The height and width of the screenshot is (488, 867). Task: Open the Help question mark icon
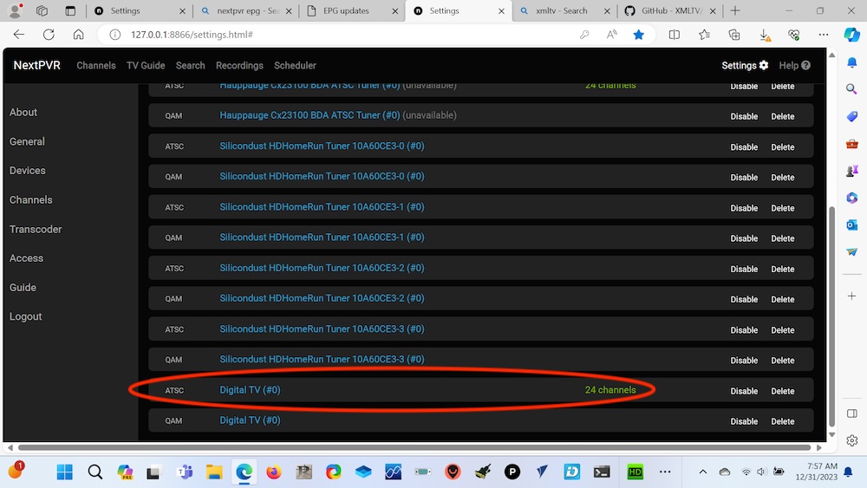point(805,65)
